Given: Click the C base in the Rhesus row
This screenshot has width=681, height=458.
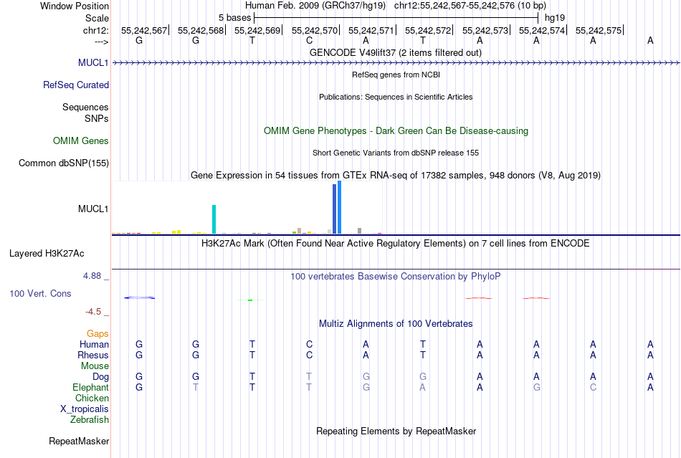Looking at the screenshot, I should 309,355.
